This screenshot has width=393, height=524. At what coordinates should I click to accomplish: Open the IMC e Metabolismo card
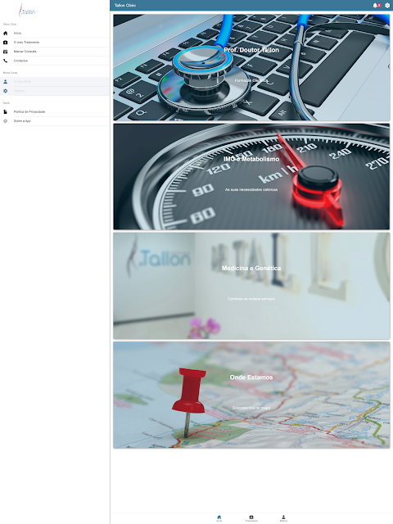pyautogui.click(x=251, y=177)
